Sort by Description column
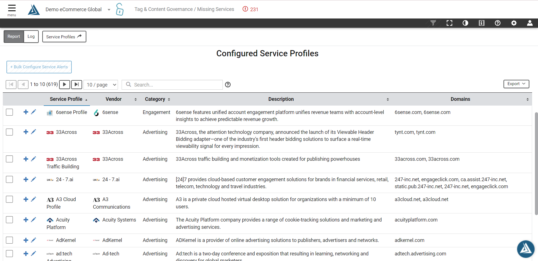The width and height of the screenshot is (538, 261). point(283,99)
